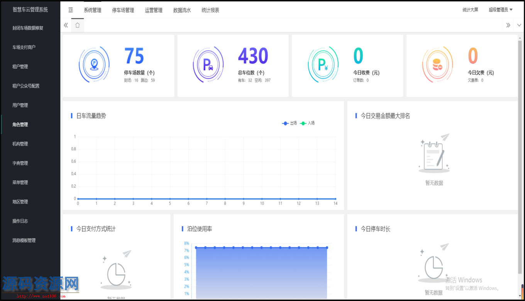This screenshot has width=525, height=301.
Task: Click the 有车: 32 空闲: 397 subtext
Action: click(254, 80)
